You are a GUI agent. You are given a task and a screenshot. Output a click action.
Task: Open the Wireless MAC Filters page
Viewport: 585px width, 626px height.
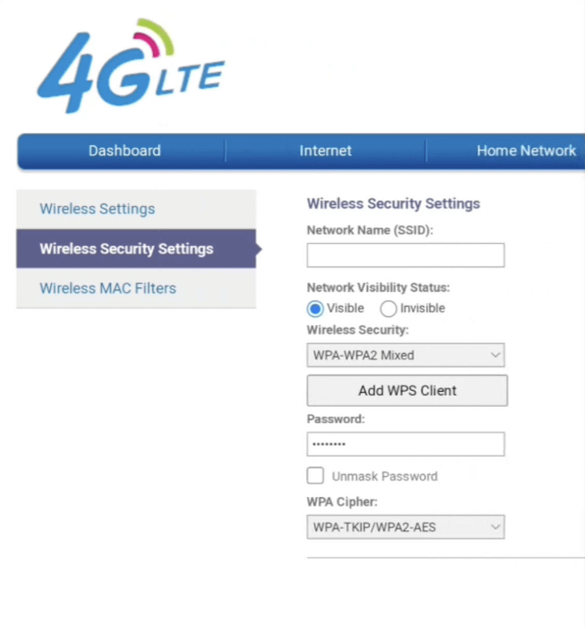coord(108,288)
